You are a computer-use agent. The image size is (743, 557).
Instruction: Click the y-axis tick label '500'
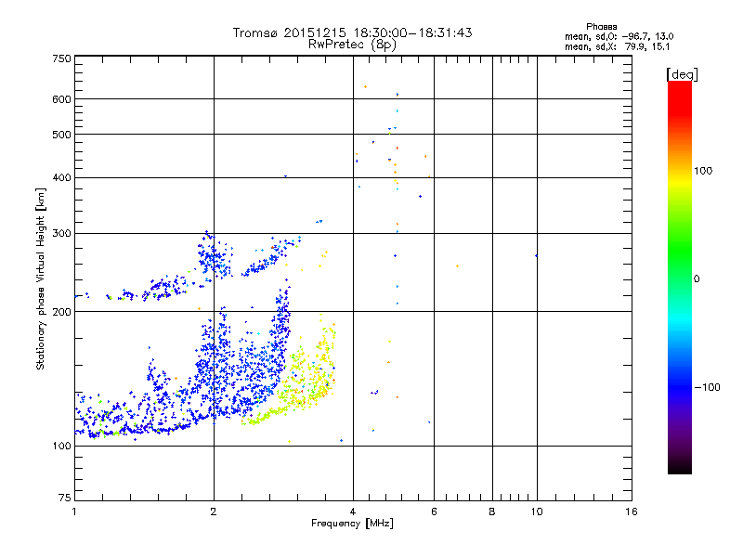pyautogui.click(x=61, y=135)
